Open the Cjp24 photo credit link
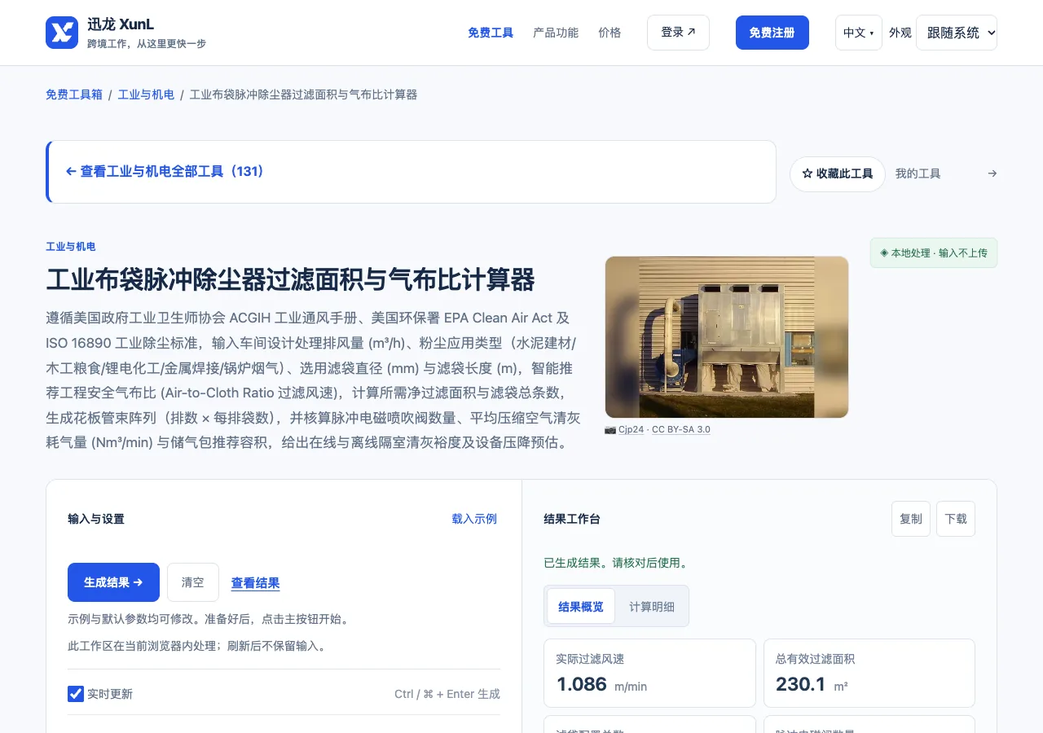Image resolution: width=1043 pixels, height=733 pixels. 631,429
